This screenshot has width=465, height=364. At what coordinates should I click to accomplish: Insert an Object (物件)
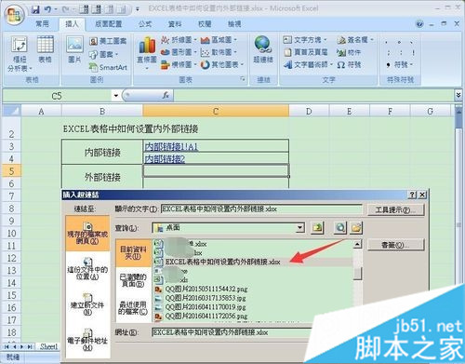349,52
